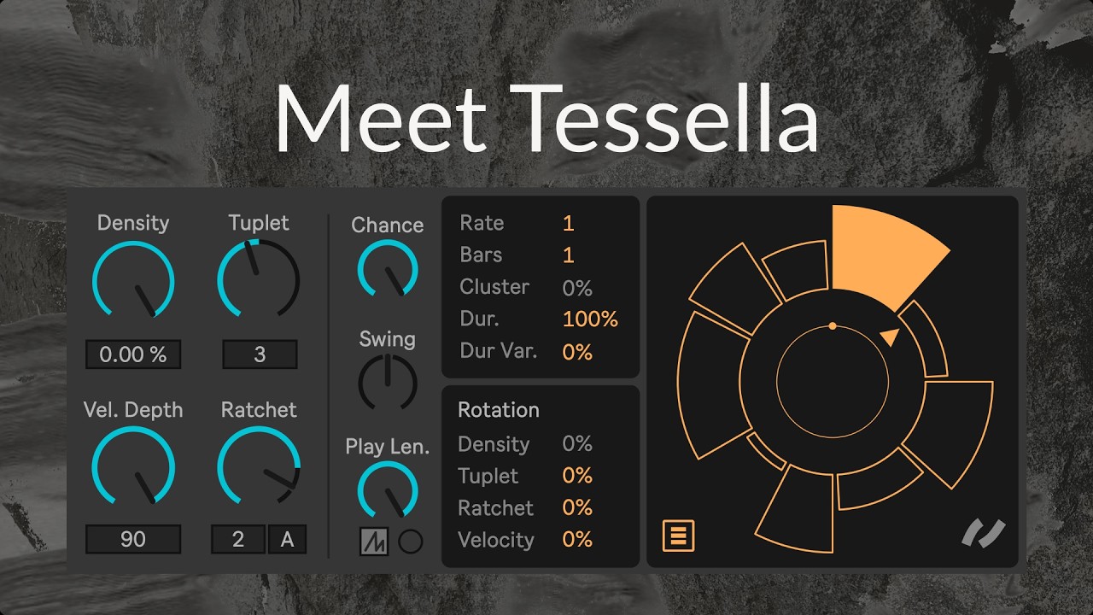Click the Density 0.00 % field
The height and width of the screenshot is (615, 1093).
[133, 354]
